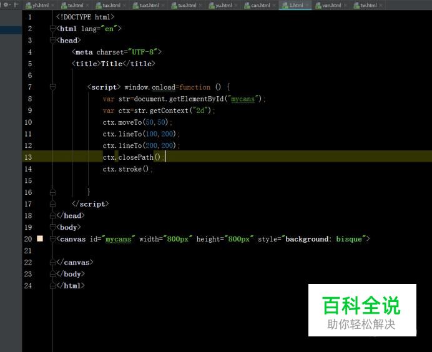Viewport: 432px width, 352px height.
Task: Close the tw.html tab
Action: pos(381,5)
